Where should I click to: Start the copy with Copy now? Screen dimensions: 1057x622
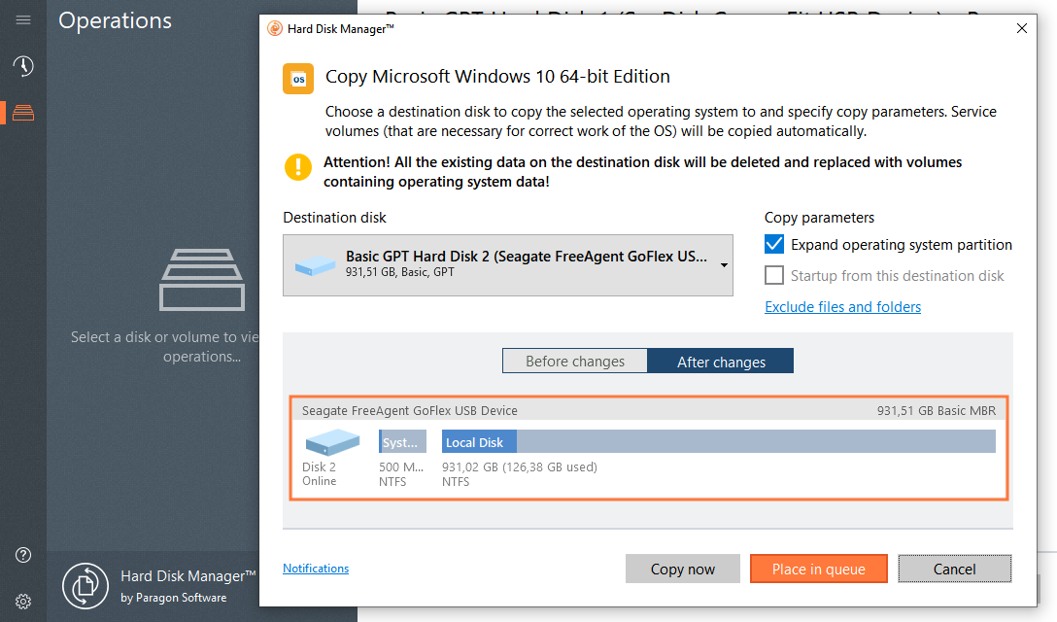pos(682,569)
